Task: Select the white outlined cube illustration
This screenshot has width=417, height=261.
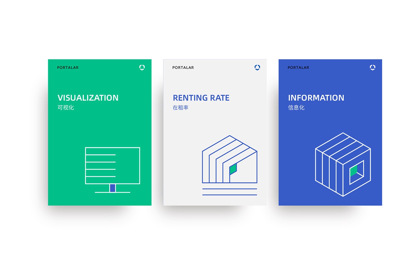Action: tap(343, 164)
